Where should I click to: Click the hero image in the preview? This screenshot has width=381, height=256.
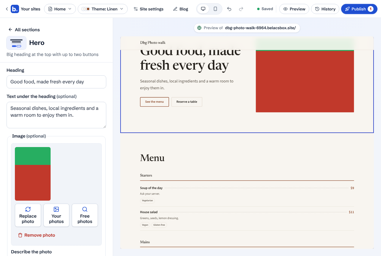tap(305, 81)
